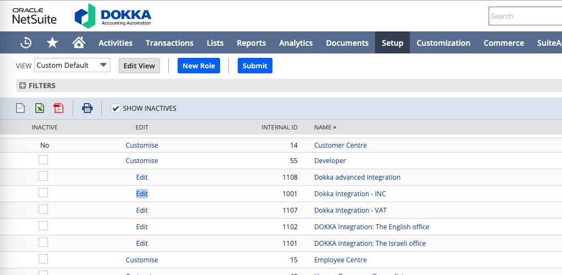Viewport: 562px width, 275px height.
Task: Export list as CSV document icon
Action: tap(20, 108)
